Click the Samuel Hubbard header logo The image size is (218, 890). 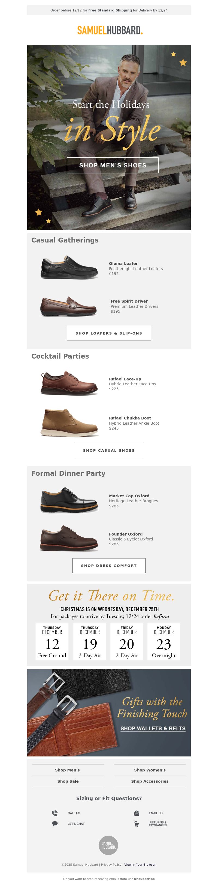click(x=110, y=30)
